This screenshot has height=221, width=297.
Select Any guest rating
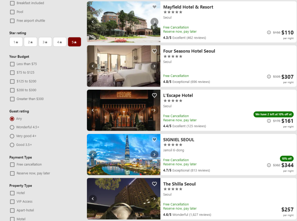[x=12, y=119]
